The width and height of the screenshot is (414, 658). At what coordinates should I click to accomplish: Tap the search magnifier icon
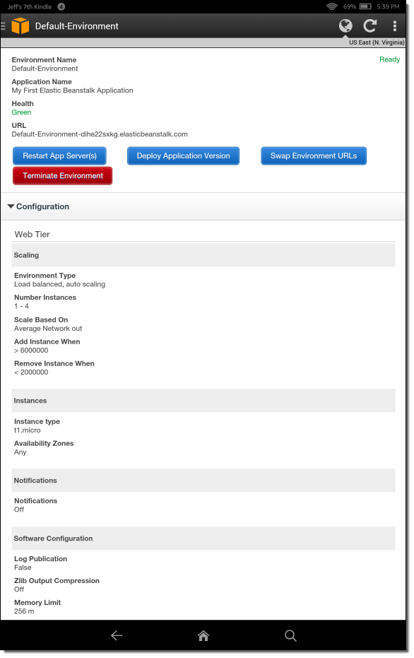(x=290, y=635)
